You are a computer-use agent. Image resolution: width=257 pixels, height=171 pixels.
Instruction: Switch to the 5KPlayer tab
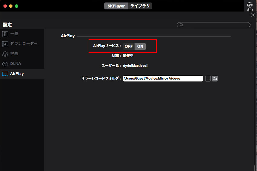116,6
